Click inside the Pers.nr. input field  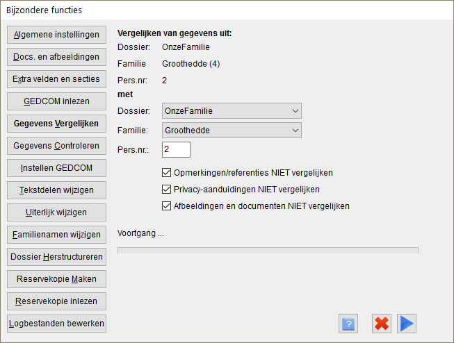click(x=176, y=149)
